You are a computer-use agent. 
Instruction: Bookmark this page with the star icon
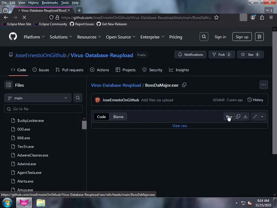pos(216,18)
